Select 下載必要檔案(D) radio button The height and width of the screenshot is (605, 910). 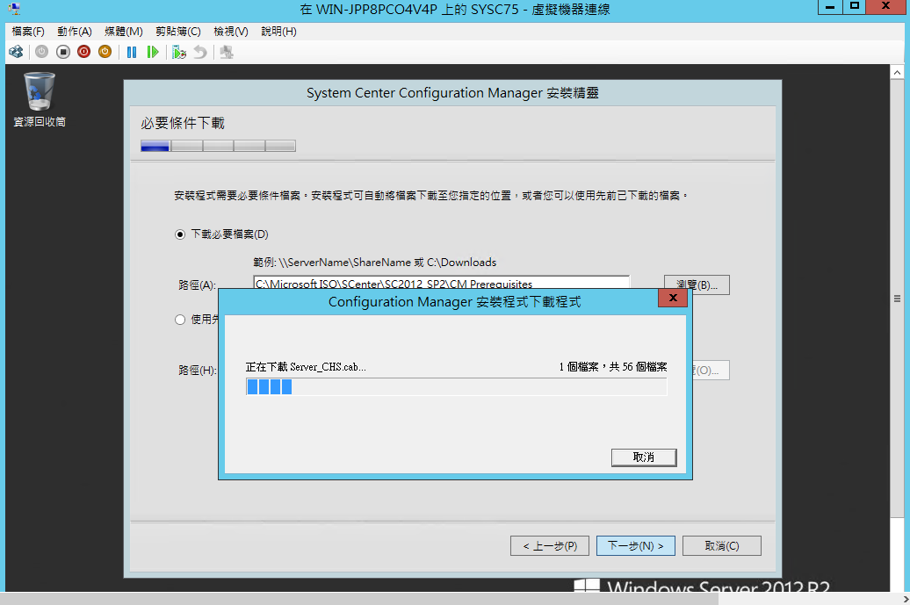180,234
